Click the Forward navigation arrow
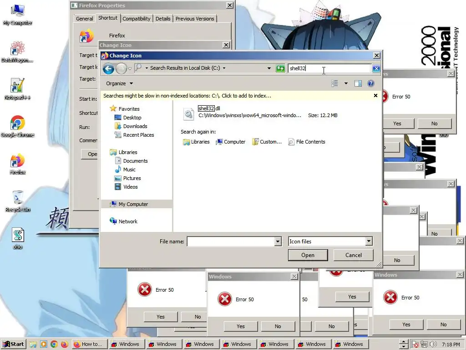 pyautogui.click(x=121, y=69)
